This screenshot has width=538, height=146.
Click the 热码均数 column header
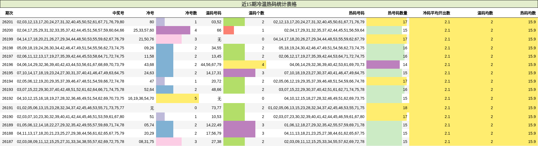[528, 13]
